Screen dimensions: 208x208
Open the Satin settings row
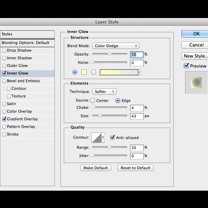tap(27, 104)
